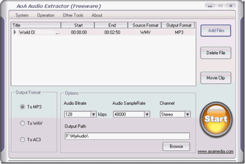Minimize the AoA Audio Extractor window
Screen dimensions: 245x164
pos(210,6)
